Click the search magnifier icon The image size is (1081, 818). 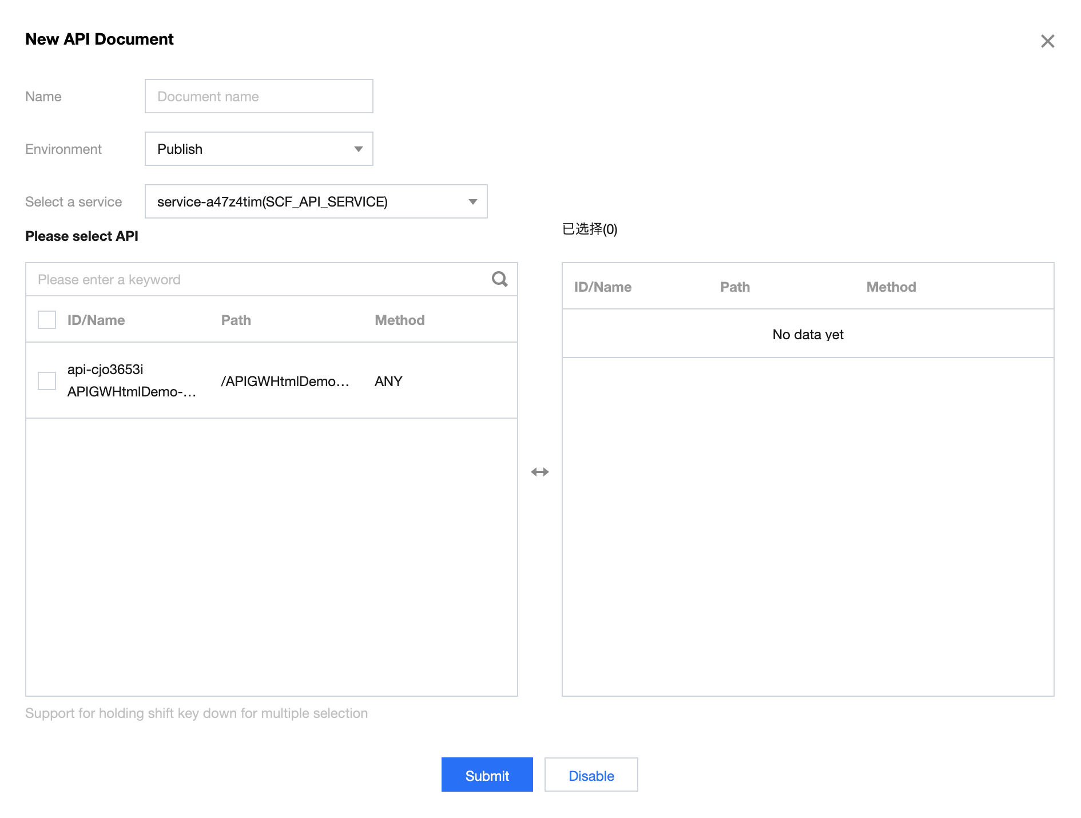[x=499, y=279]
